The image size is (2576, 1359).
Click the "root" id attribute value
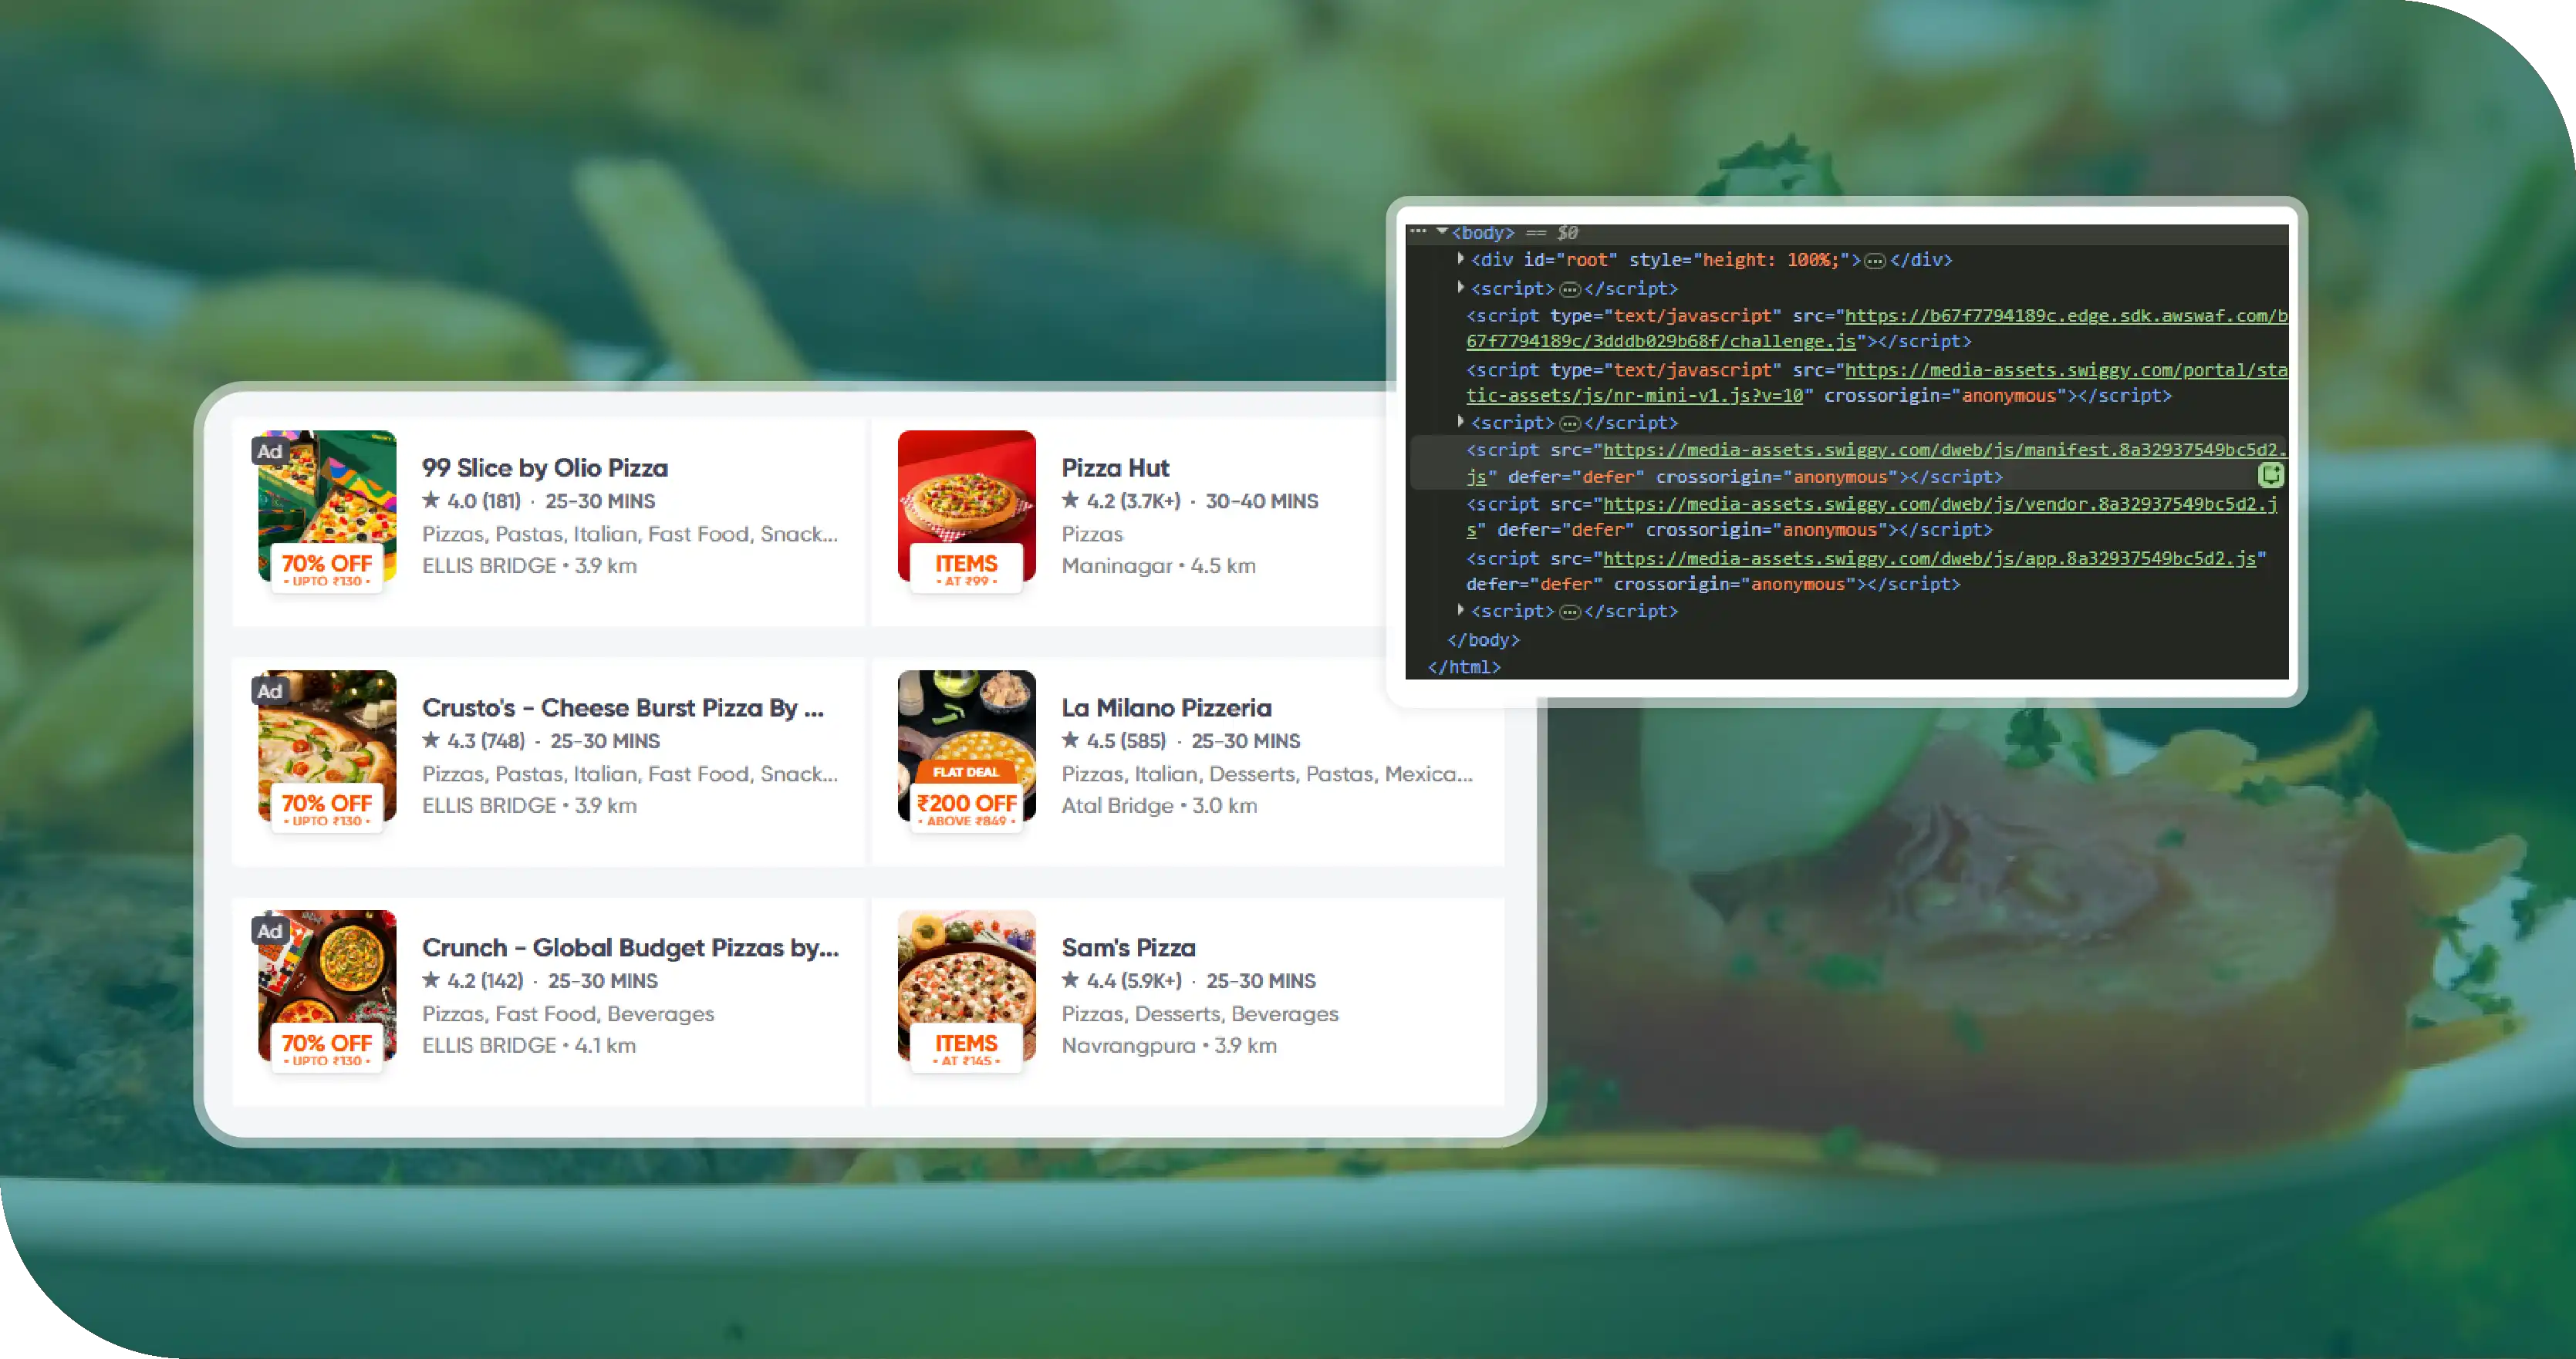pos(1587,260)
